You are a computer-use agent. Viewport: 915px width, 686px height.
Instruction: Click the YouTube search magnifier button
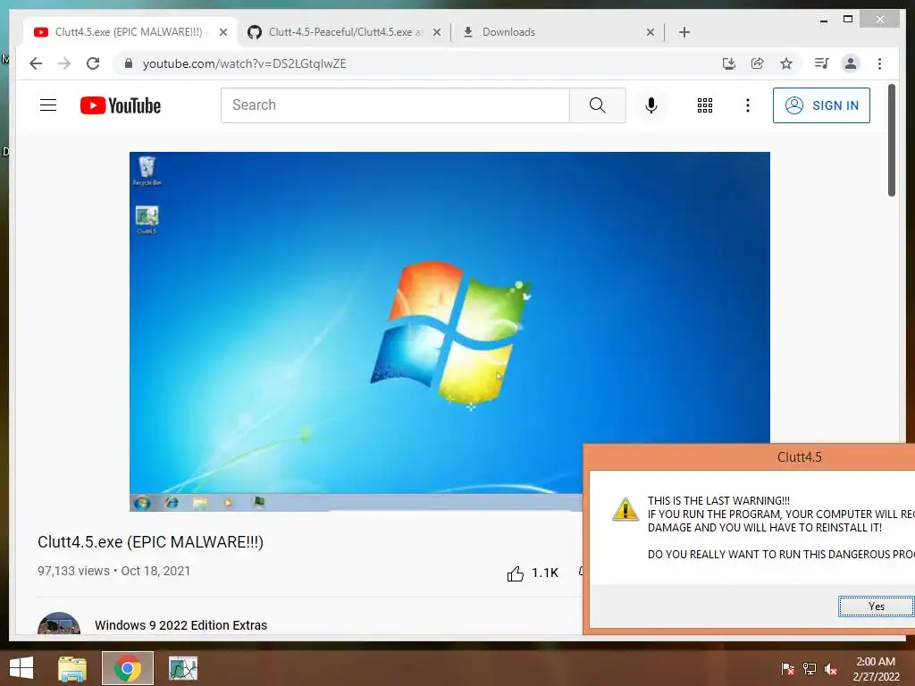pyautogui.click(x=598, y=105)
